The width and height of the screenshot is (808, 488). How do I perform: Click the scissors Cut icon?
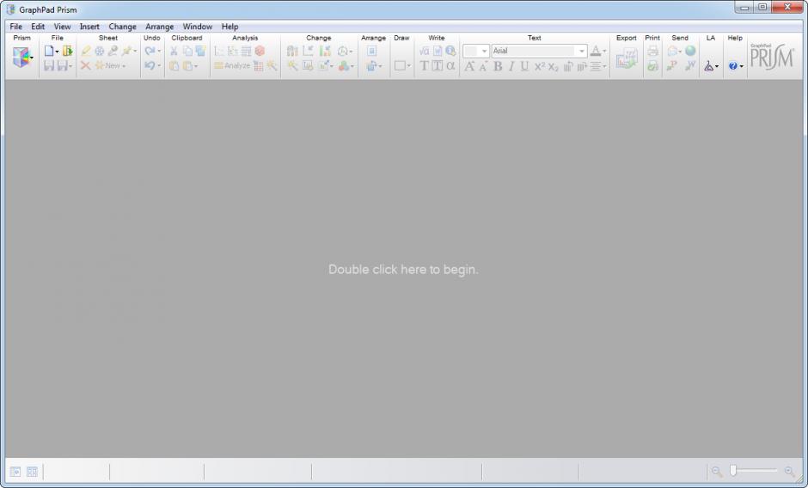[x=174, y=51]
